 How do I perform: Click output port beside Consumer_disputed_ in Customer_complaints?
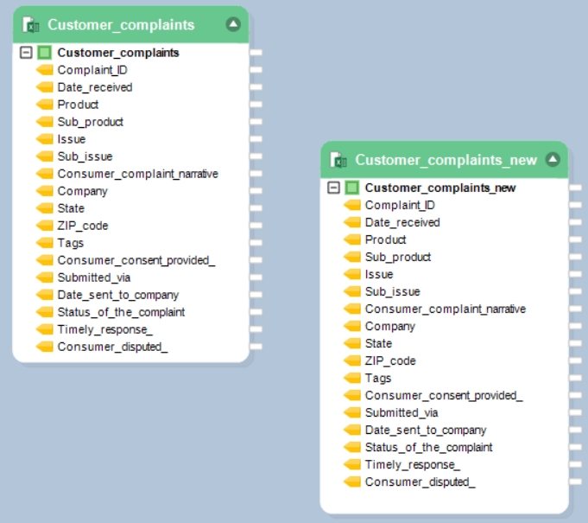(256, 347)
